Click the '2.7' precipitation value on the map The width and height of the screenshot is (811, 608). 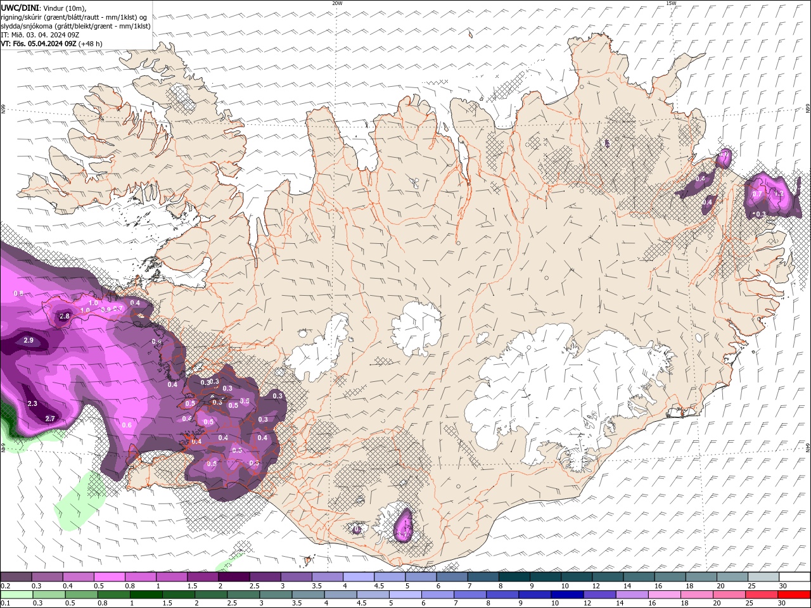[51, 419]
